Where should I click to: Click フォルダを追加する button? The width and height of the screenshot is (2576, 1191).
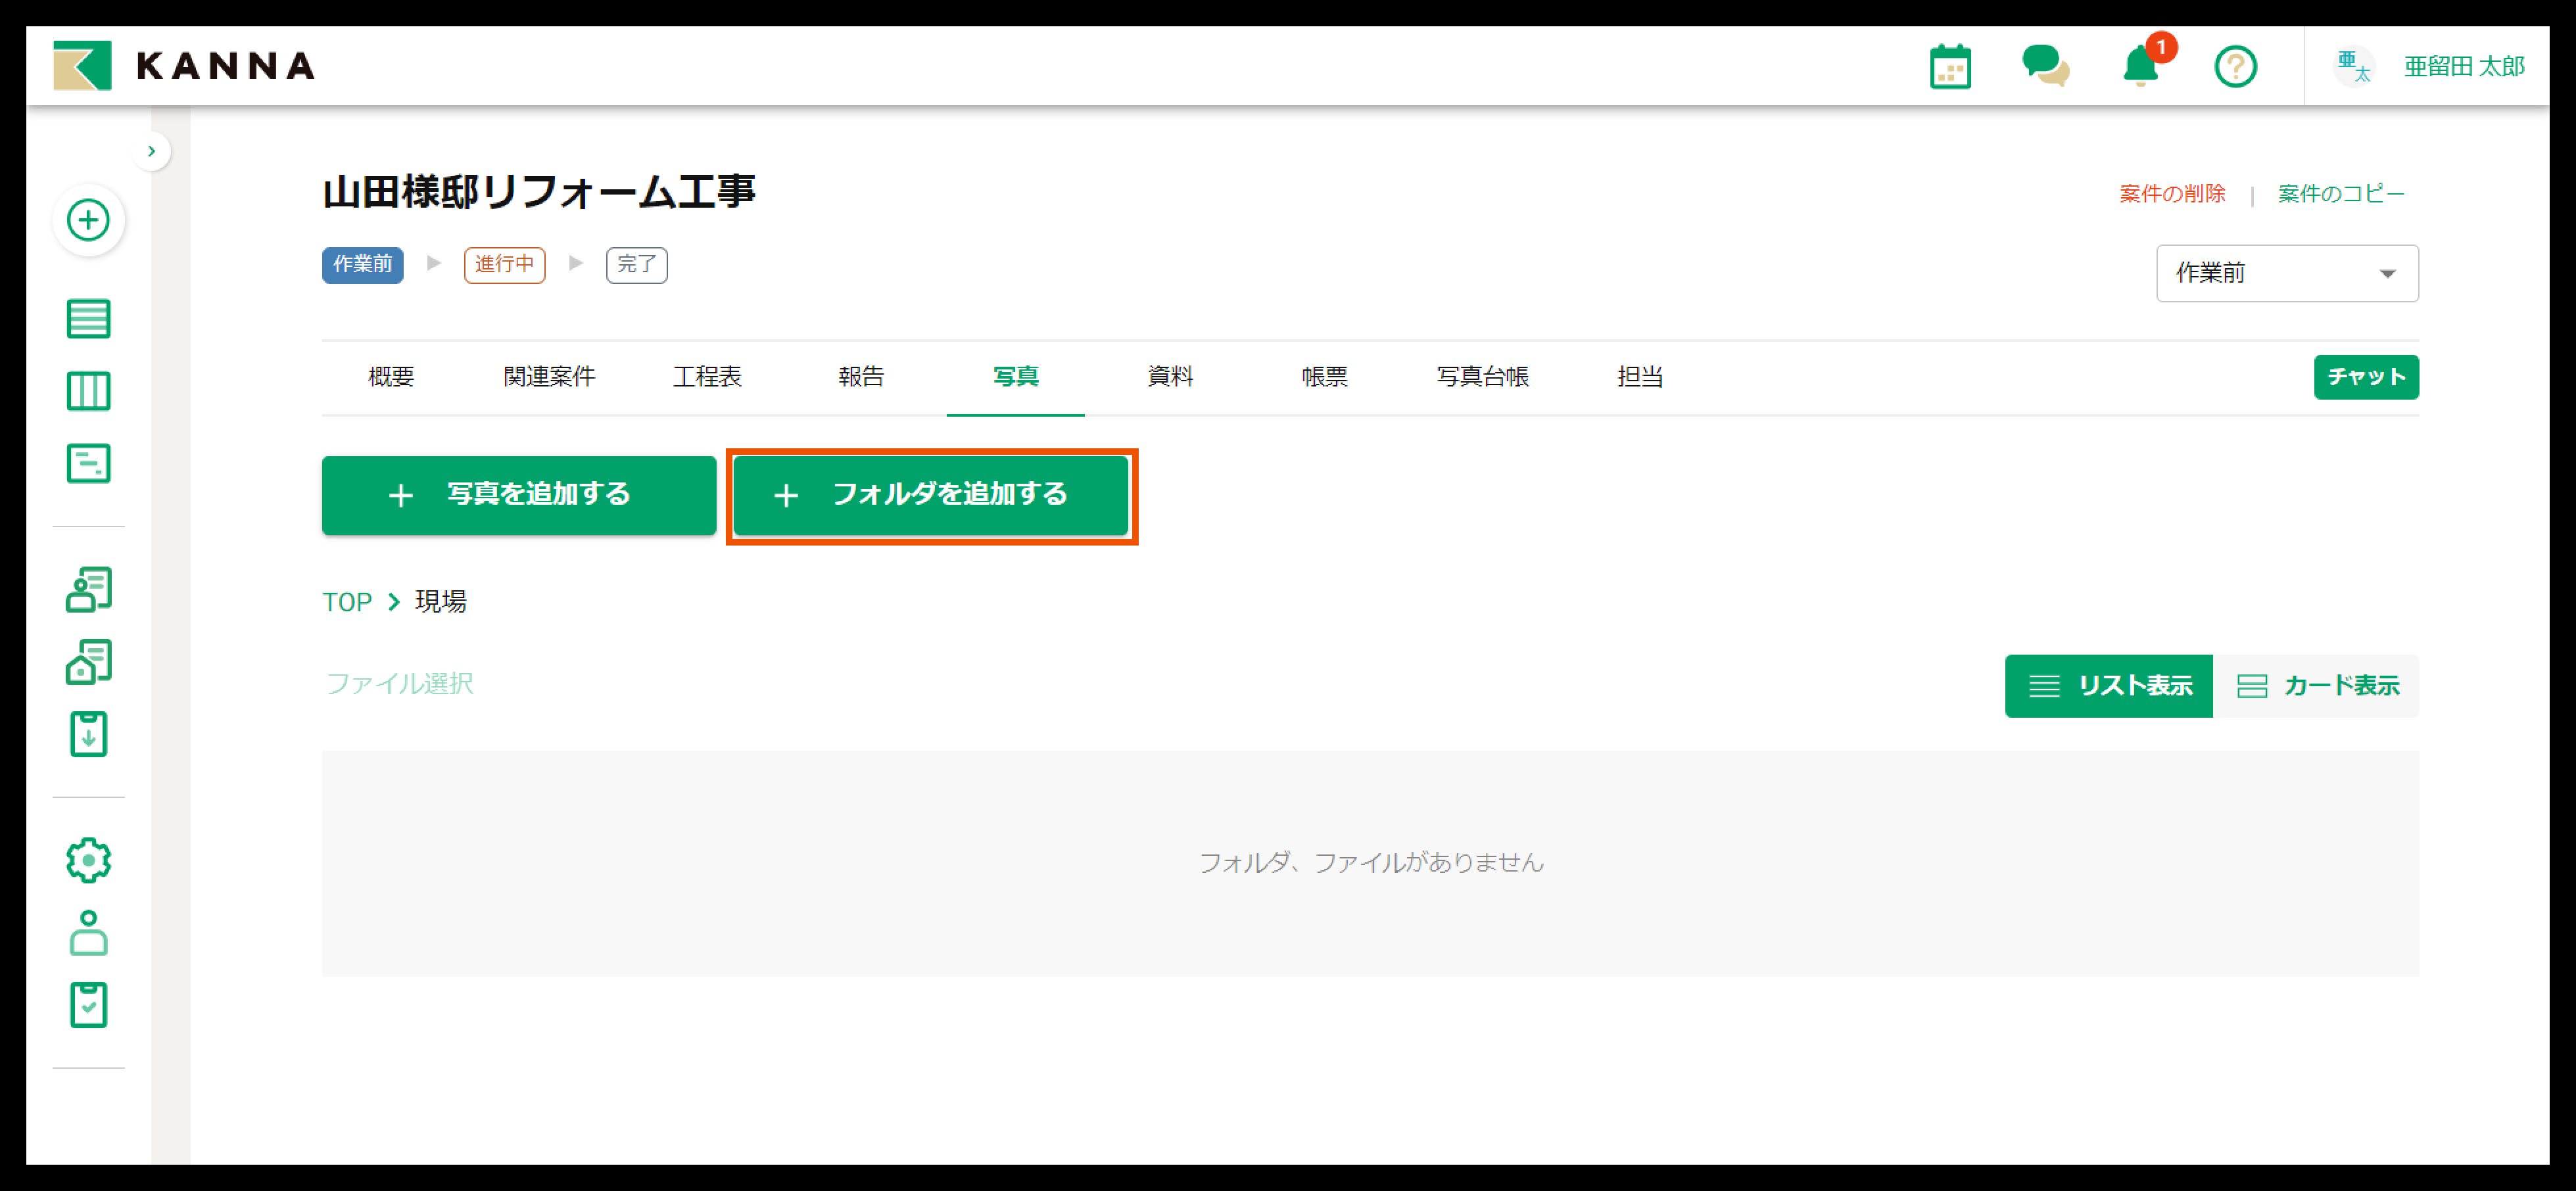click(931, 495)
